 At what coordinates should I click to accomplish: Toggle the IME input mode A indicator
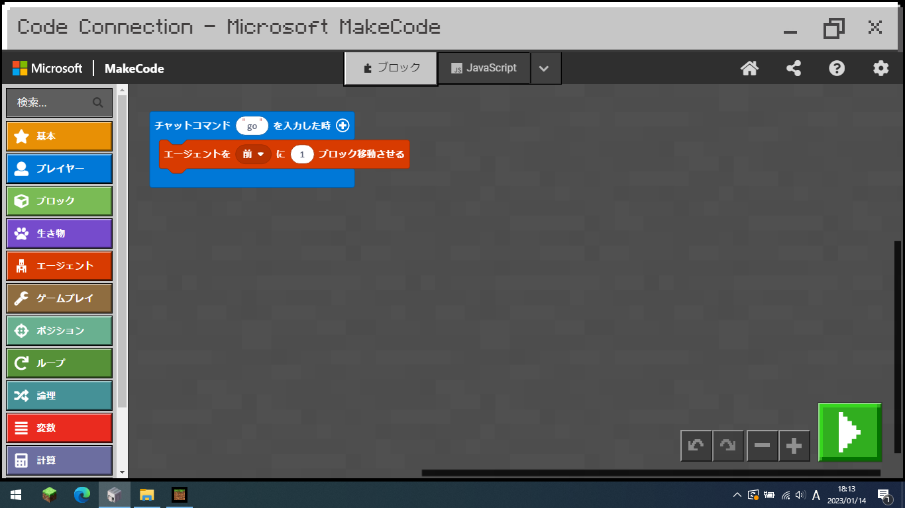coord(816,495)
